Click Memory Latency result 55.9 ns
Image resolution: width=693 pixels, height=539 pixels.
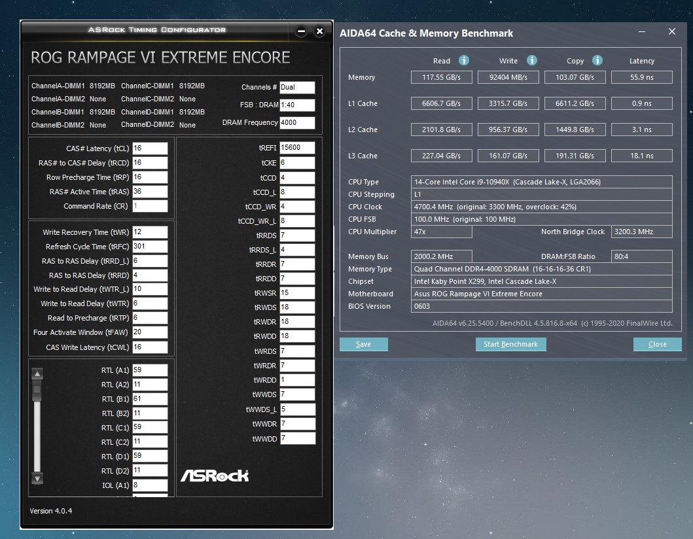[x=642, y=77]
